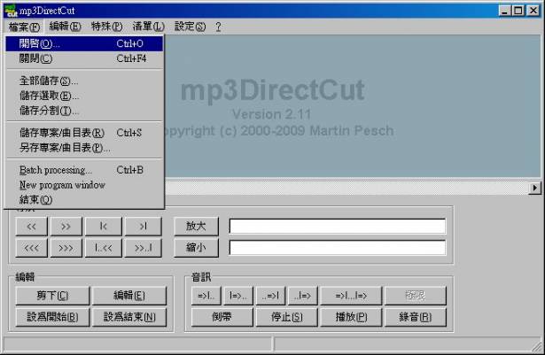Screen dimensions: 545x355
Task: Click the |< jump to start button
Action: tap(104, 227)
